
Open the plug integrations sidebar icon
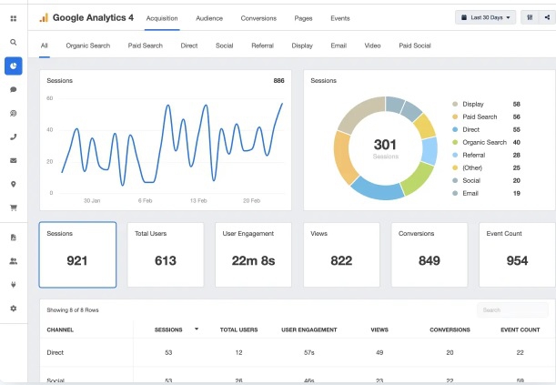point(14,285)
